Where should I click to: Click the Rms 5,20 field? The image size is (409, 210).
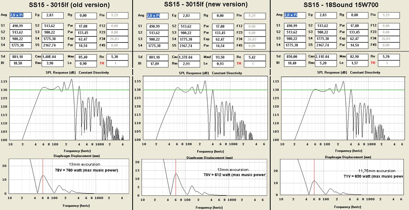[326, 63]
